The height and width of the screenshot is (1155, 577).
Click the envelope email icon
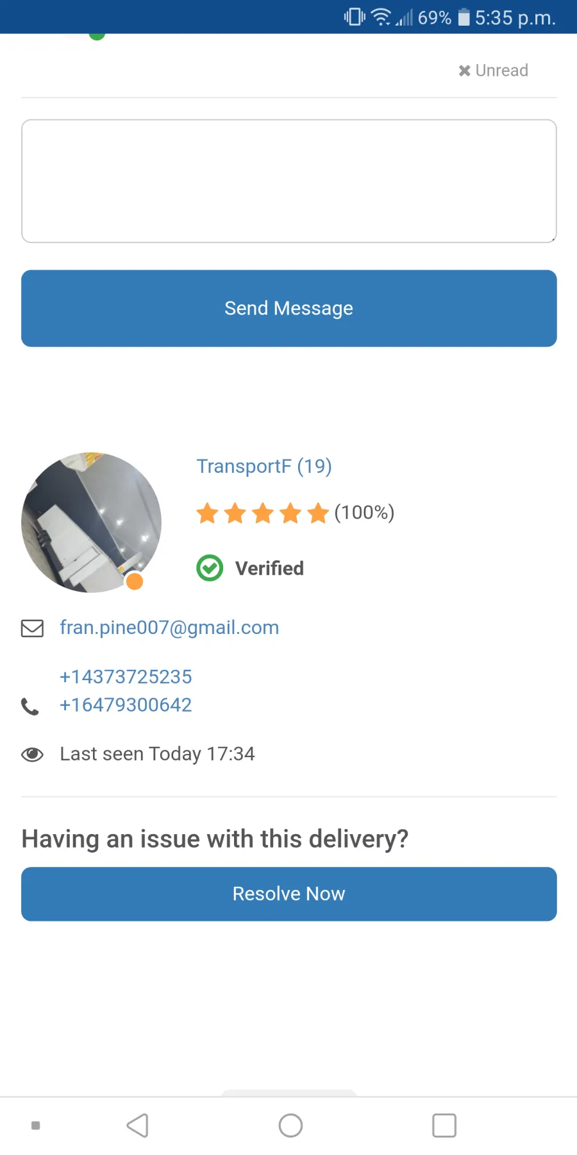coord(32,628)
